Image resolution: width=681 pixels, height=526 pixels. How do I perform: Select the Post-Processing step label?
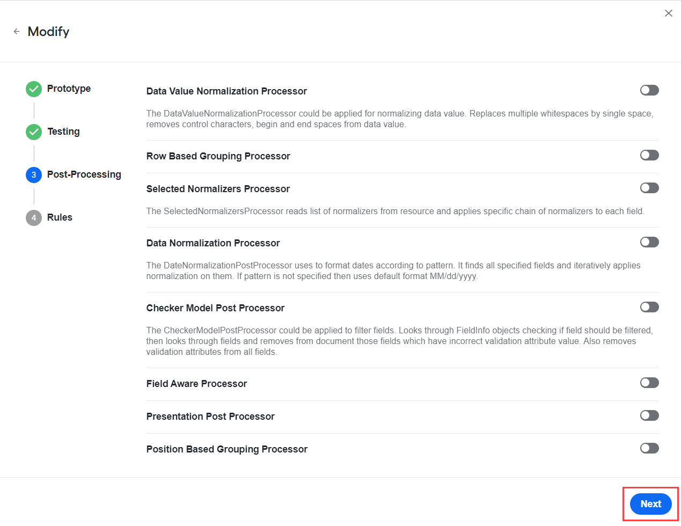pos(84,174)
